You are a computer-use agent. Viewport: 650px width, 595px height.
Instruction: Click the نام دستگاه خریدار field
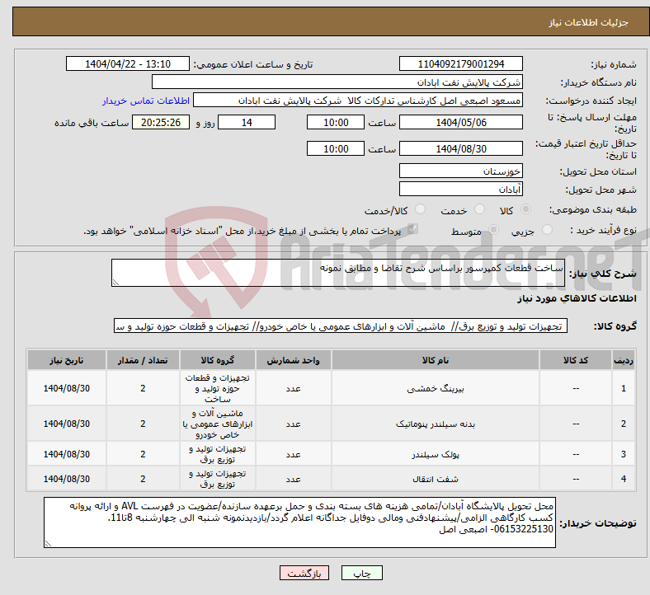337,82
